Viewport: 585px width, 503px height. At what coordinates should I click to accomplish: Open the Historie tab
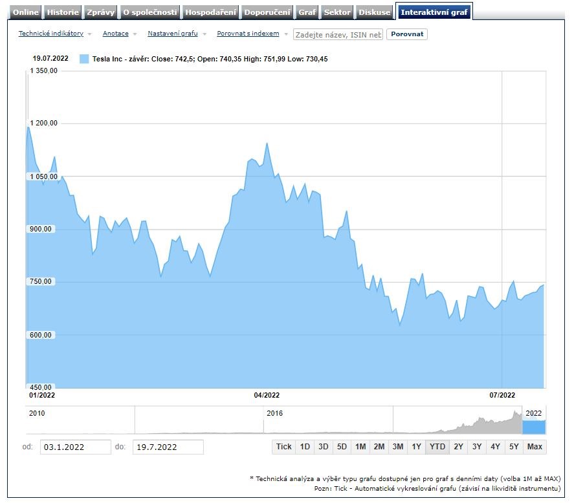[x=63, y=12]
